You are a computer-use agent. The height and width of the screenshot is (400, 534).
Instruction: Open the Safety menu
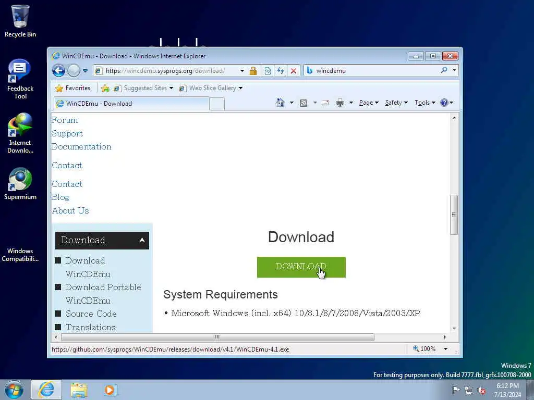pyautogui.click(x=396, y=103)
